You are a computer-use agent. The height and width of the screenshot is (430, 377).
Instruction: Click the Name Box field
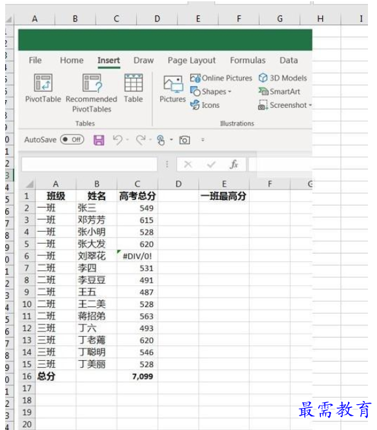pyautogui.click(x=90, y=164)
